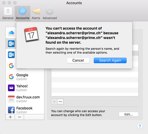Screen dimensions: 148x134
Task: Remove the selected account with the sidebar minus button
Action: [19, 117]
